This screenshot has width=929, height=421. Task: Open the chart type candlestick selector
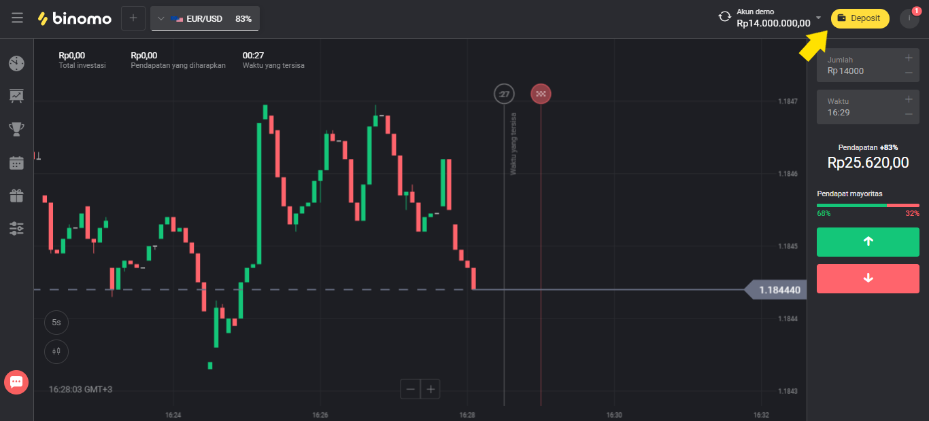click(x=56, y=351)
